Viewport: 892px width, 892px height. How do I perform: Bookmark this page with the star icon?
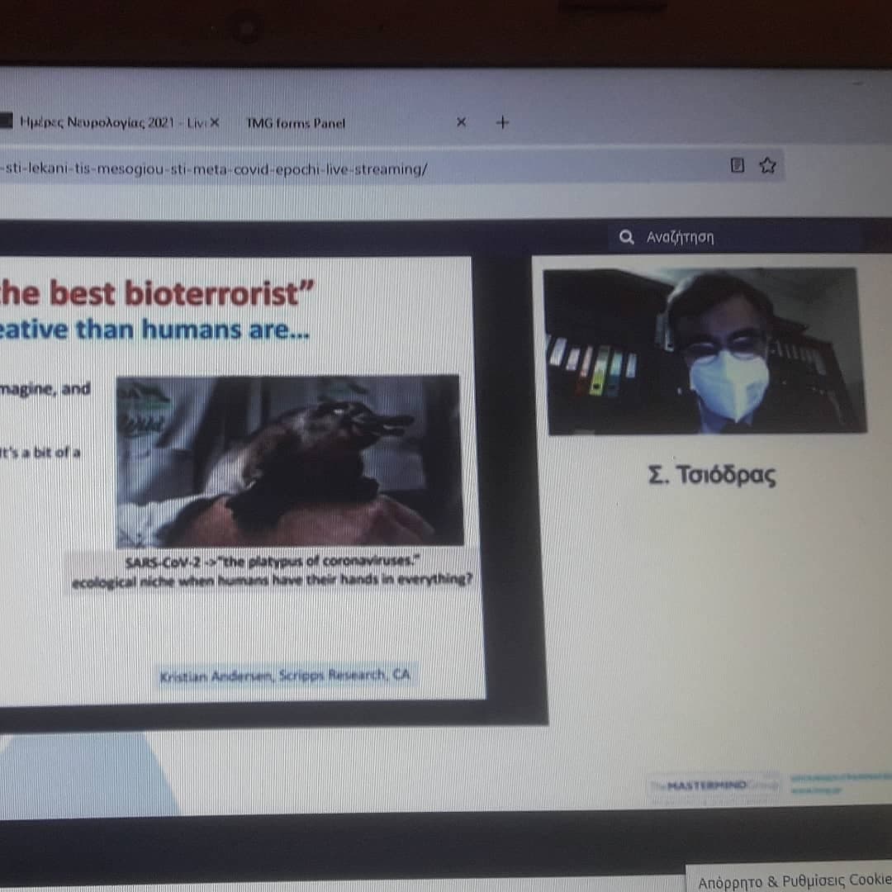pos(767,166)
